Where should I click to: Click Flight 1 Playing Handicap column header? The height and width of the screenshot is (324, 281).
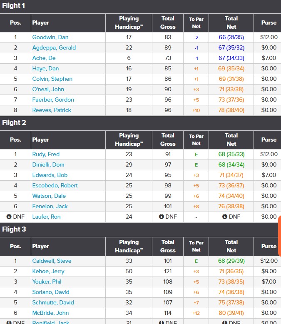[x=129, y=22]
